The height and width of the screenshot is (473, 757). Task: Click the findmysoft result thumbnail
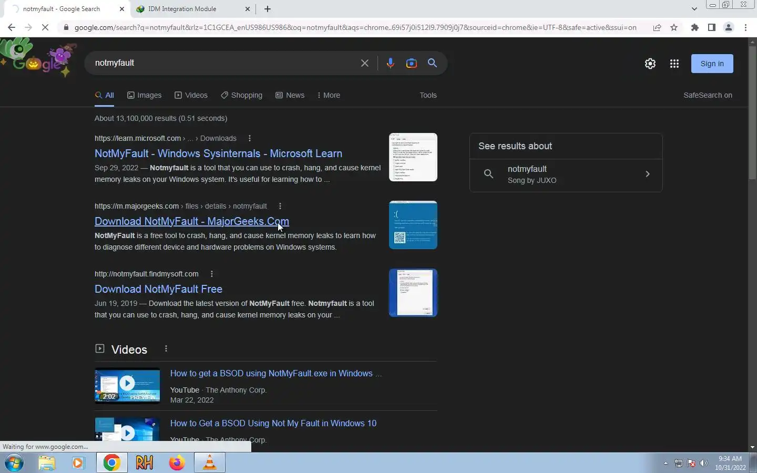pyautogui.click(x=413, y=293)
